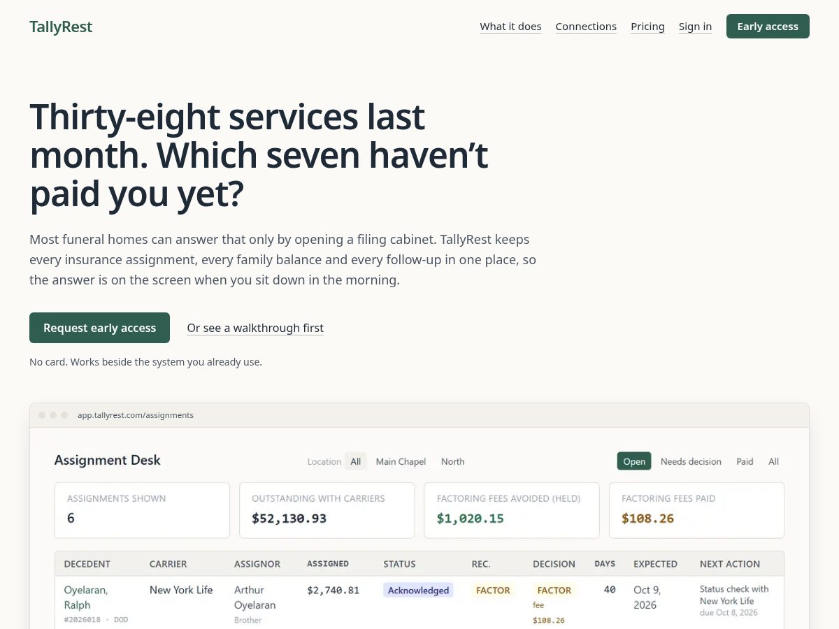Viewport: 839px width, 629px height.
Task: Click the $2,740.81 assigned amount
Action: pos(334,591)
